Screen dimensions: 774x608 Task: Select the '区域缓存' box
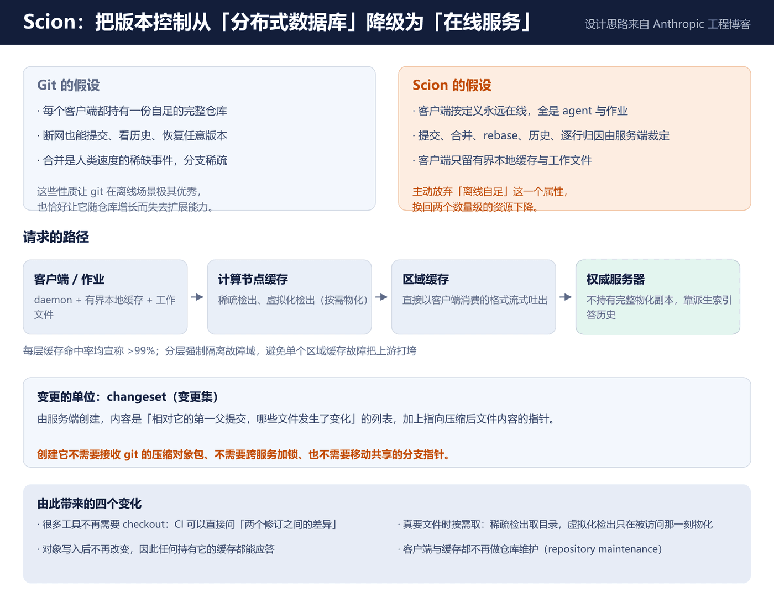473,297
